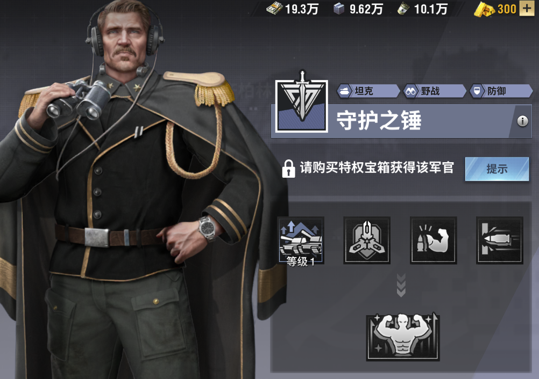The width and height of the screenshot is (539, 379).
Task: Click the gold plus button to add gold
Action: coord(526,9)
